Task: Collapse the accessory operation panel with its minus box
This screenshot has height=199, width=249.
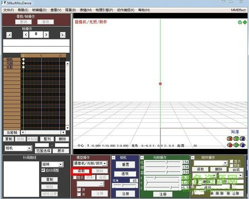Action: tap(193, 157)
